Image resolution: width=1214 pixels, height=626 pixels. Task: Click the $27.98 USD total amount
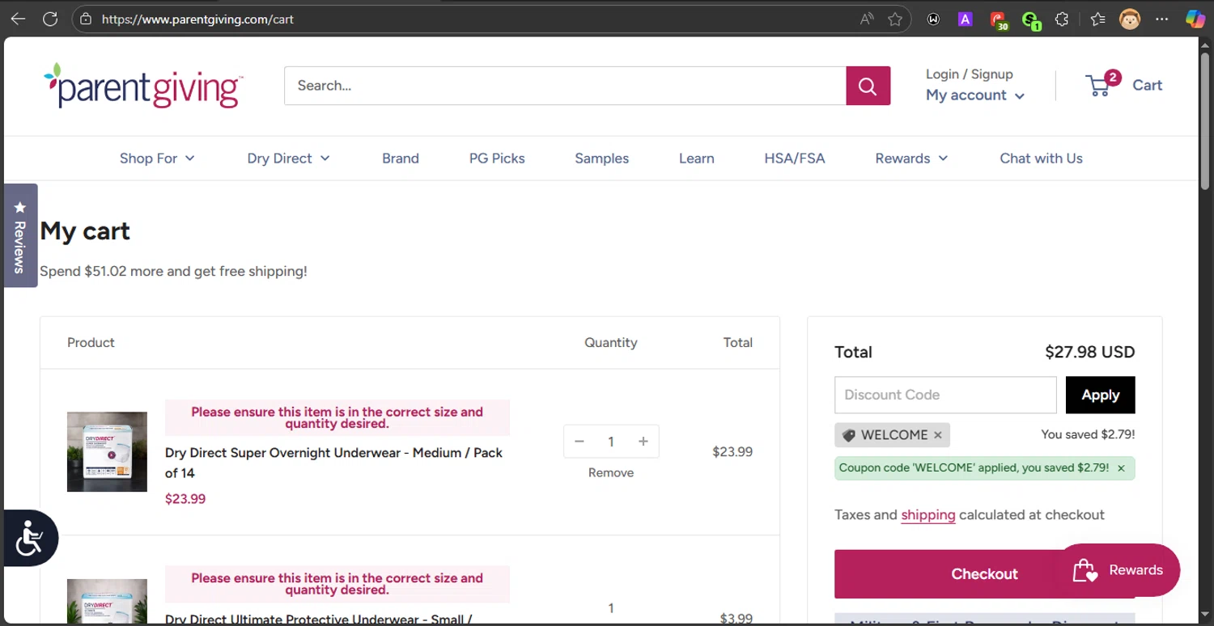pyautogui.click(x=1089, y=352)
